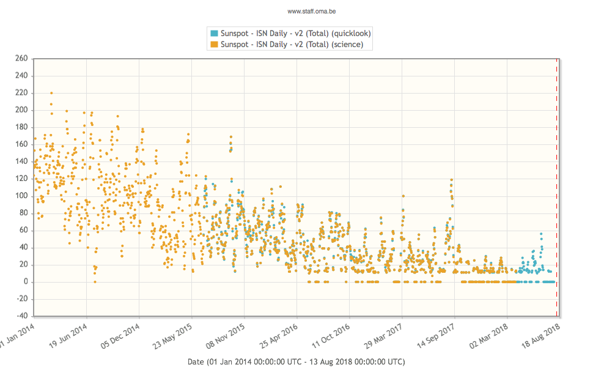This screenshot has height=367, width=593.
Task: Click the y-axis label 120
Action: pos(21,179)
